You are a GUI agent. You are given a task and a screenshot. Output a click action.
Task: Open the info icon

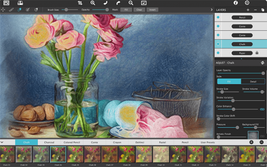tap(236, 3)
